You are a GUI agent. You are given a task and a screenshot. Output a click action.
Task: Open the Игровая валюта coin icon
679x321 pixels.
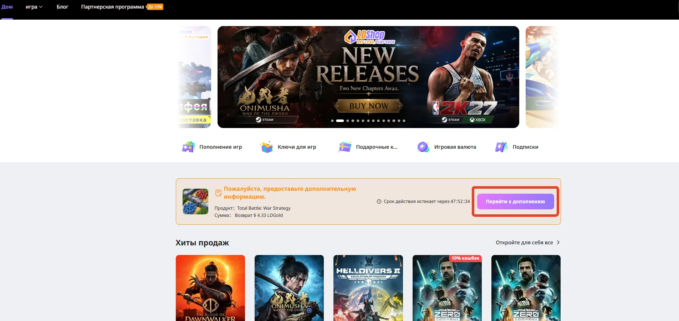pos(423,147)
